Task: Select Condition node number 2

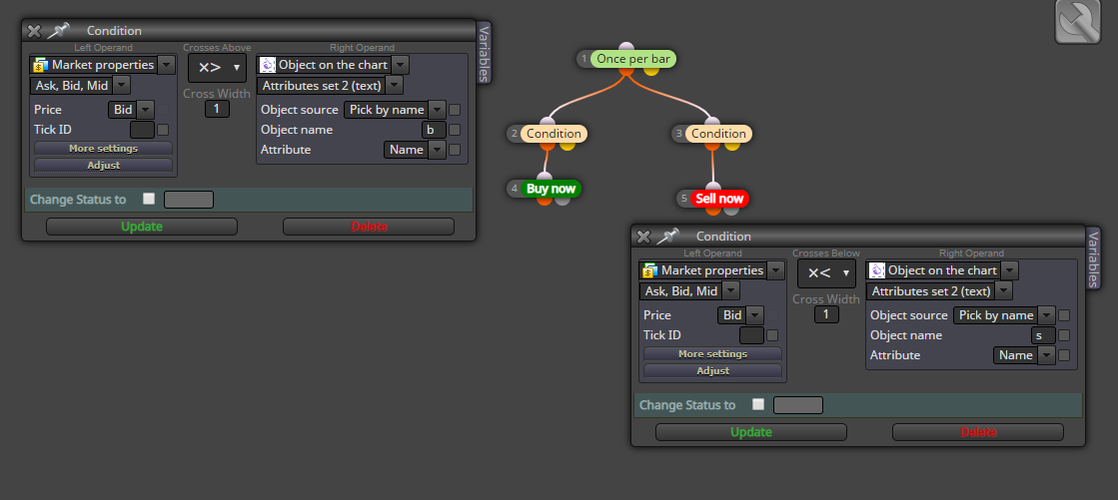Action: pos(554,133)
